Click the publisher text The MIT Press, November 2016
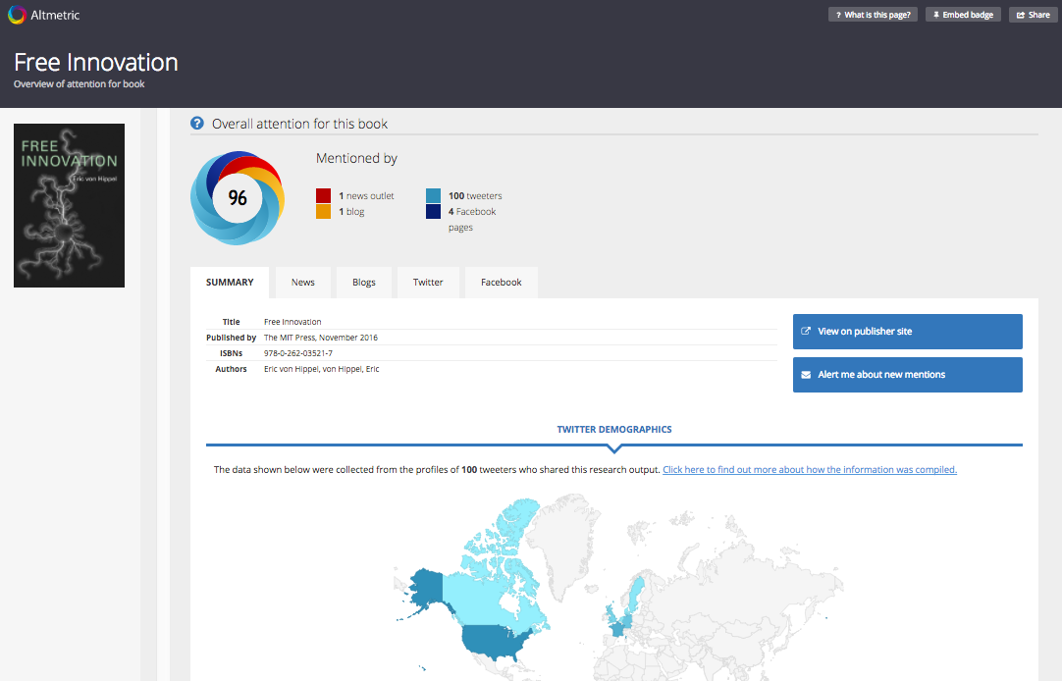 tap(321, 338)
